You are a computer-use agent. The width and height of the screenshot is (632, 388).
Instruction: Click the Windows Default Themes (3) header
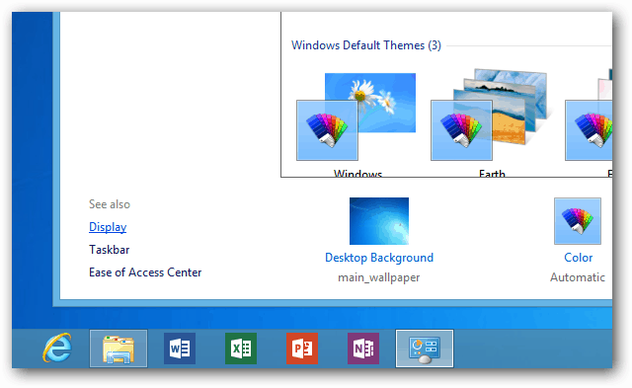[x=366, y=45]
